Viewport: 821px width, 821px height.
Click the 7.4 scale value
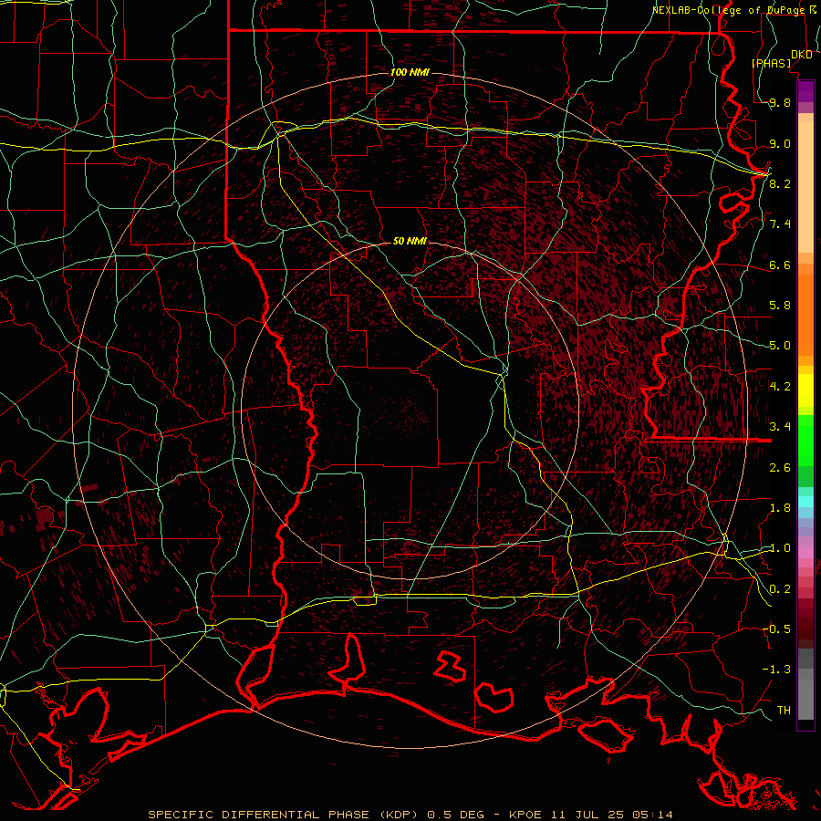pos(780,224)
